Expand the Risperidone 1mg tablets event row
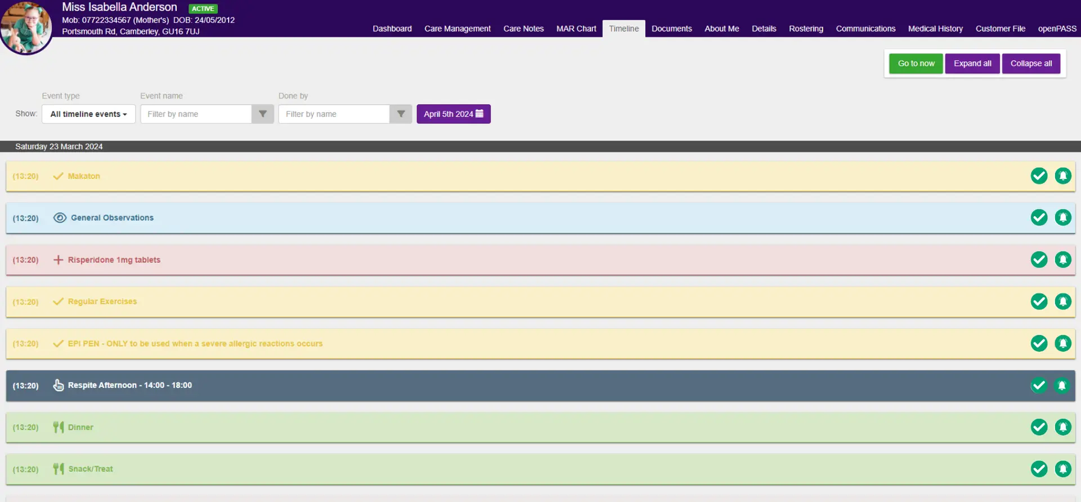Viewport: 1081px width, 502px height. coord(540,259)
